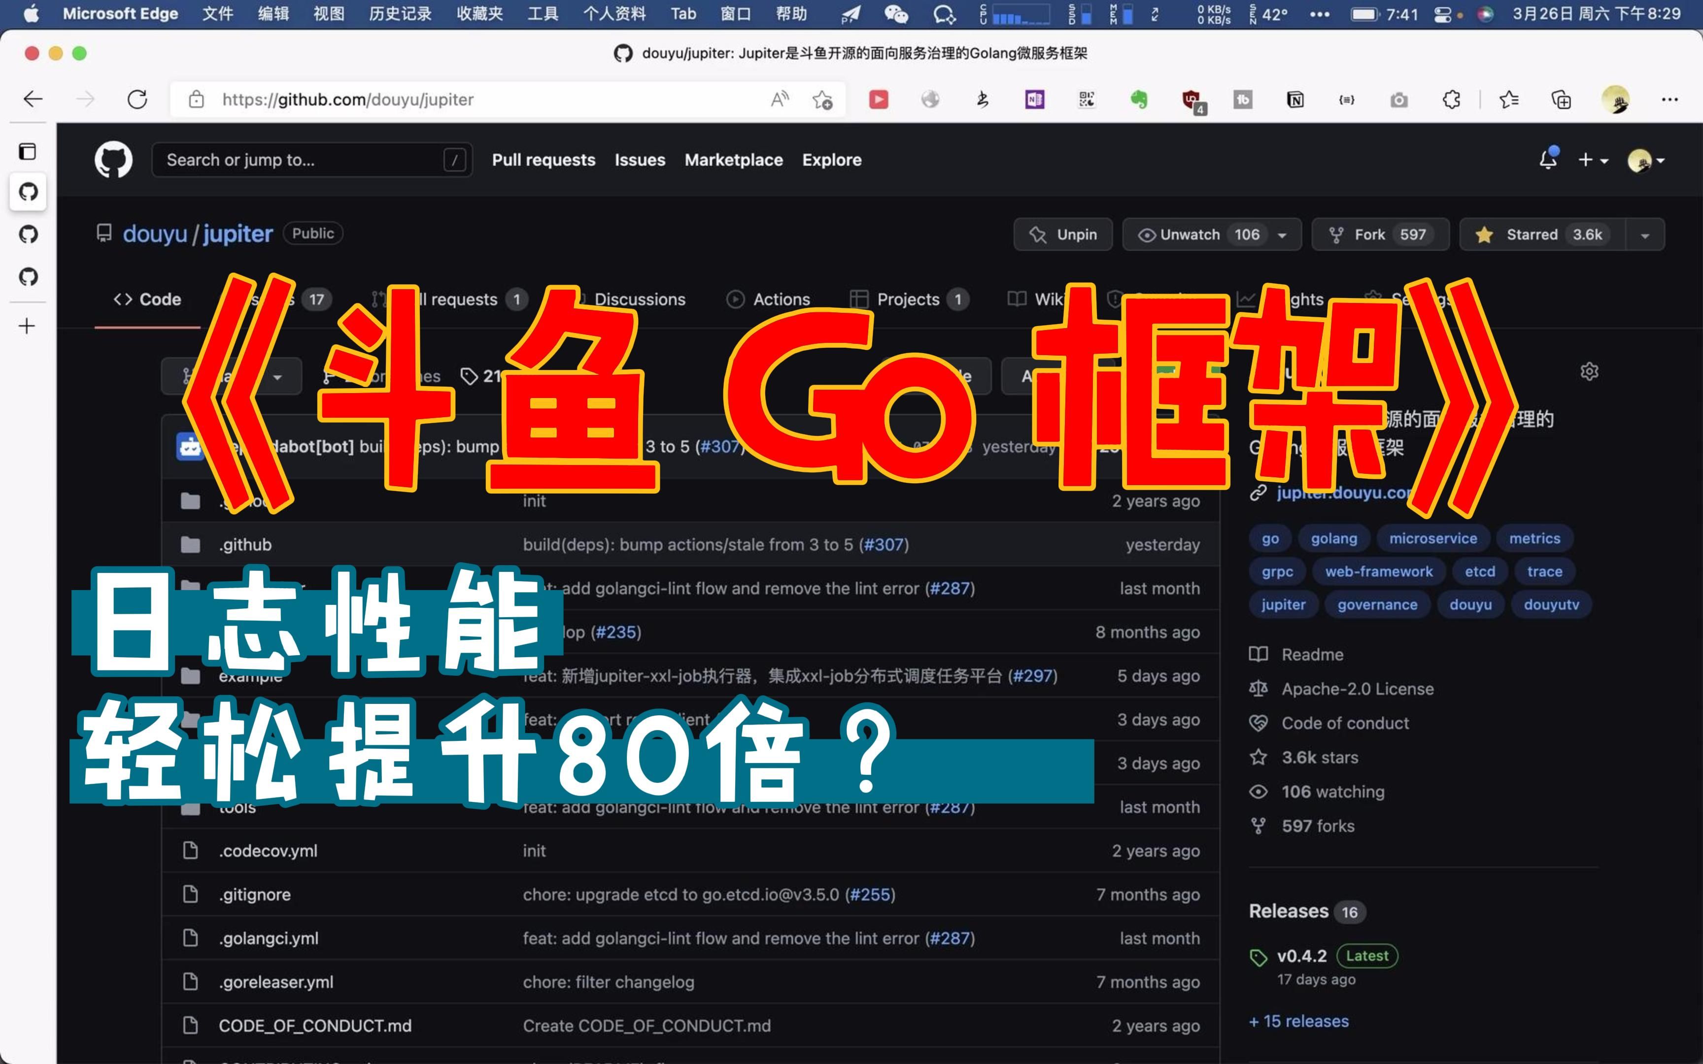Click the Siri icon in the menu bar
The width and height of the screenshot is (1703, 1064).
tap(1486, 14)
